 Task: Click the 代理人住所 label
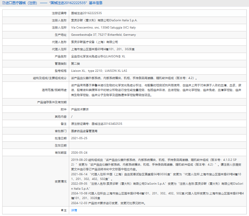click(59, 49)
